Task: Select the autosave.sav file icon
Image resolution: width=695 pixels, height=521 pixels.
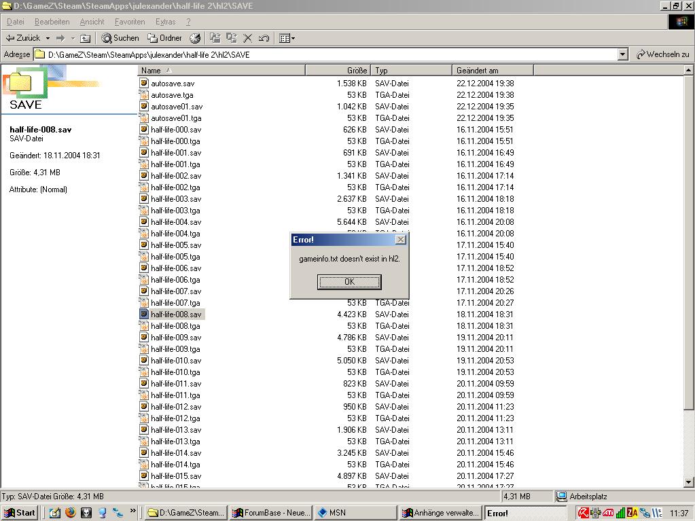Action: [143, 83]
